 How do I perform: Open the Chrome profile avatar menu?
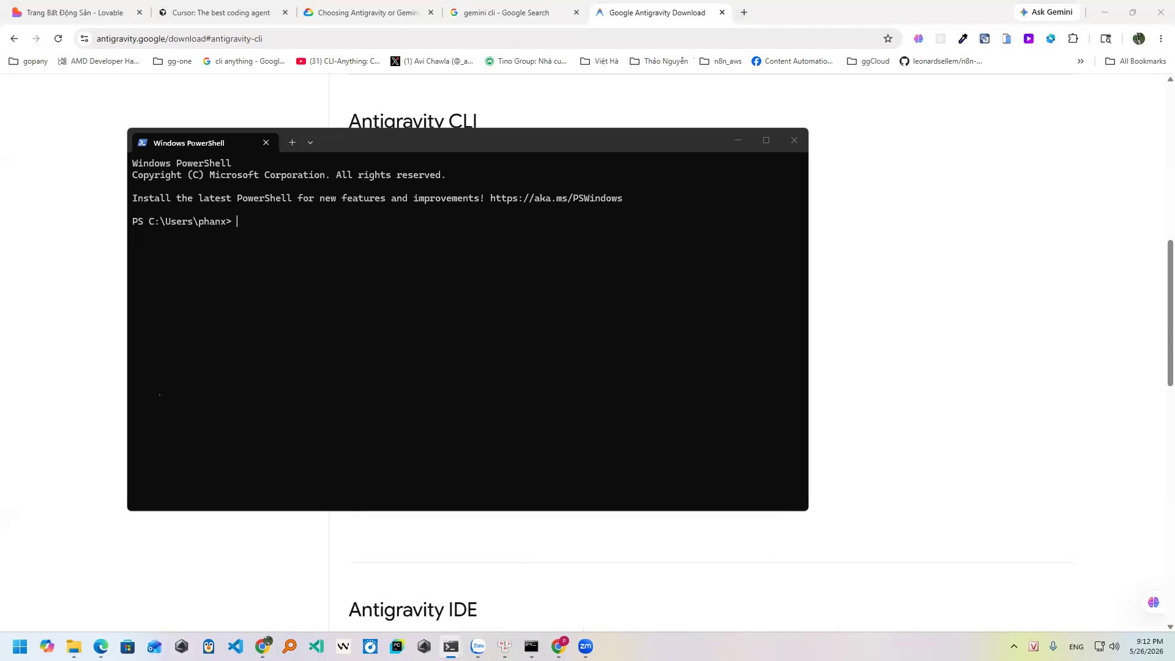pyautogui.click(x=1139, y=39)
